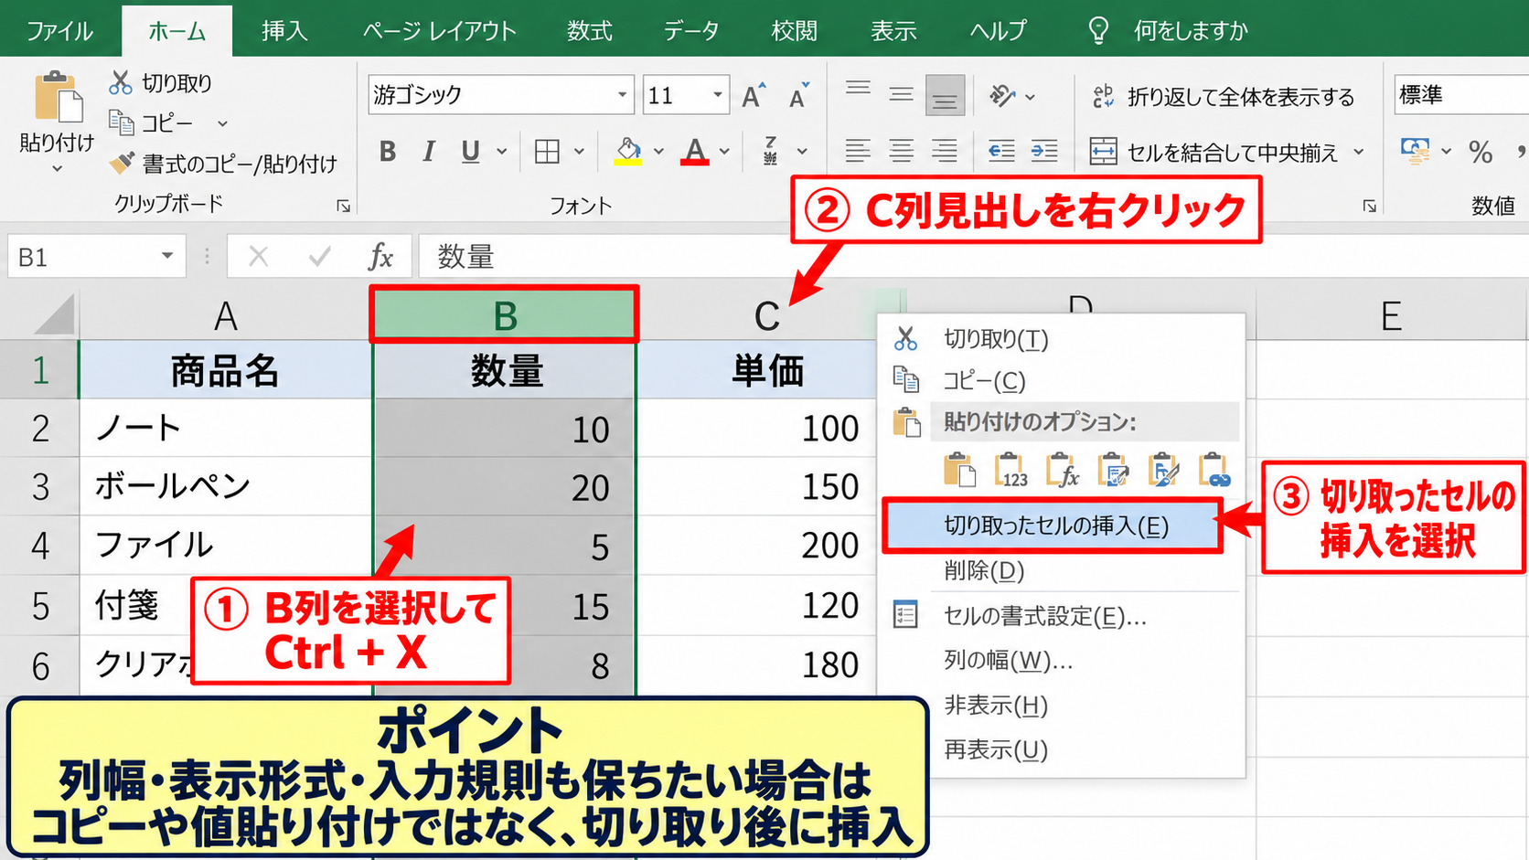Switch to the 挿入 tab
This screenshot has height=860, width=1529.
[x=284, y=30]
